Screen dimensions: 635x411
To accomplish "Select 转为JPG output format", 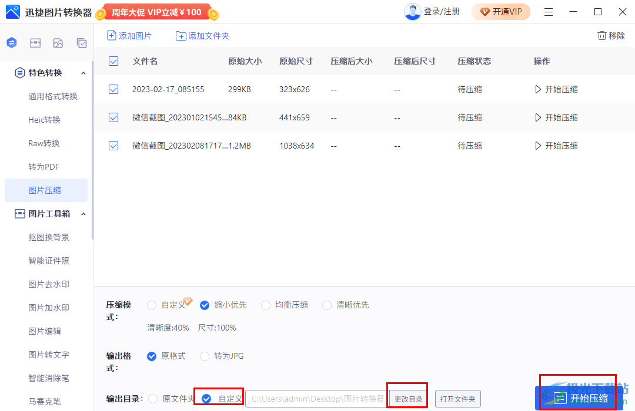I will pyautogui.click(x=205, y=356).
